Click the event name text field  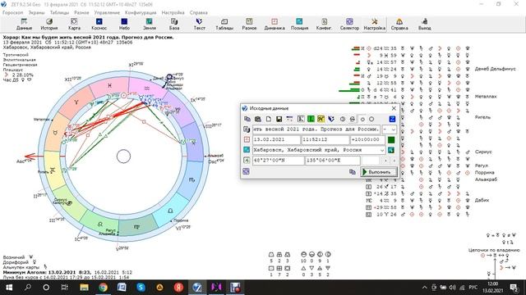click(316, 129)
